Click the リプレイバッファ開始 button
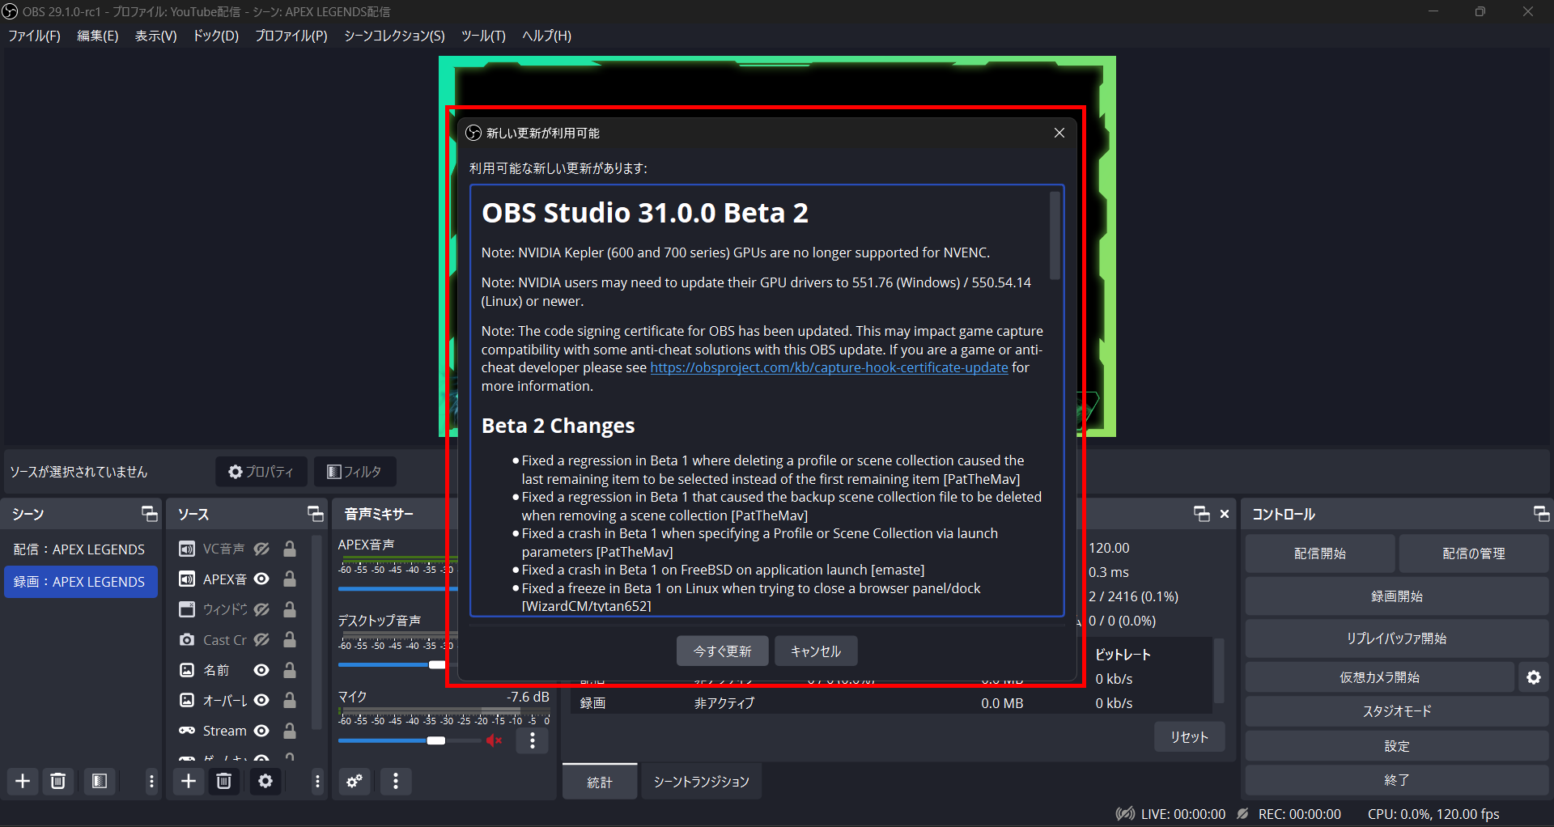 (1396, 638)
